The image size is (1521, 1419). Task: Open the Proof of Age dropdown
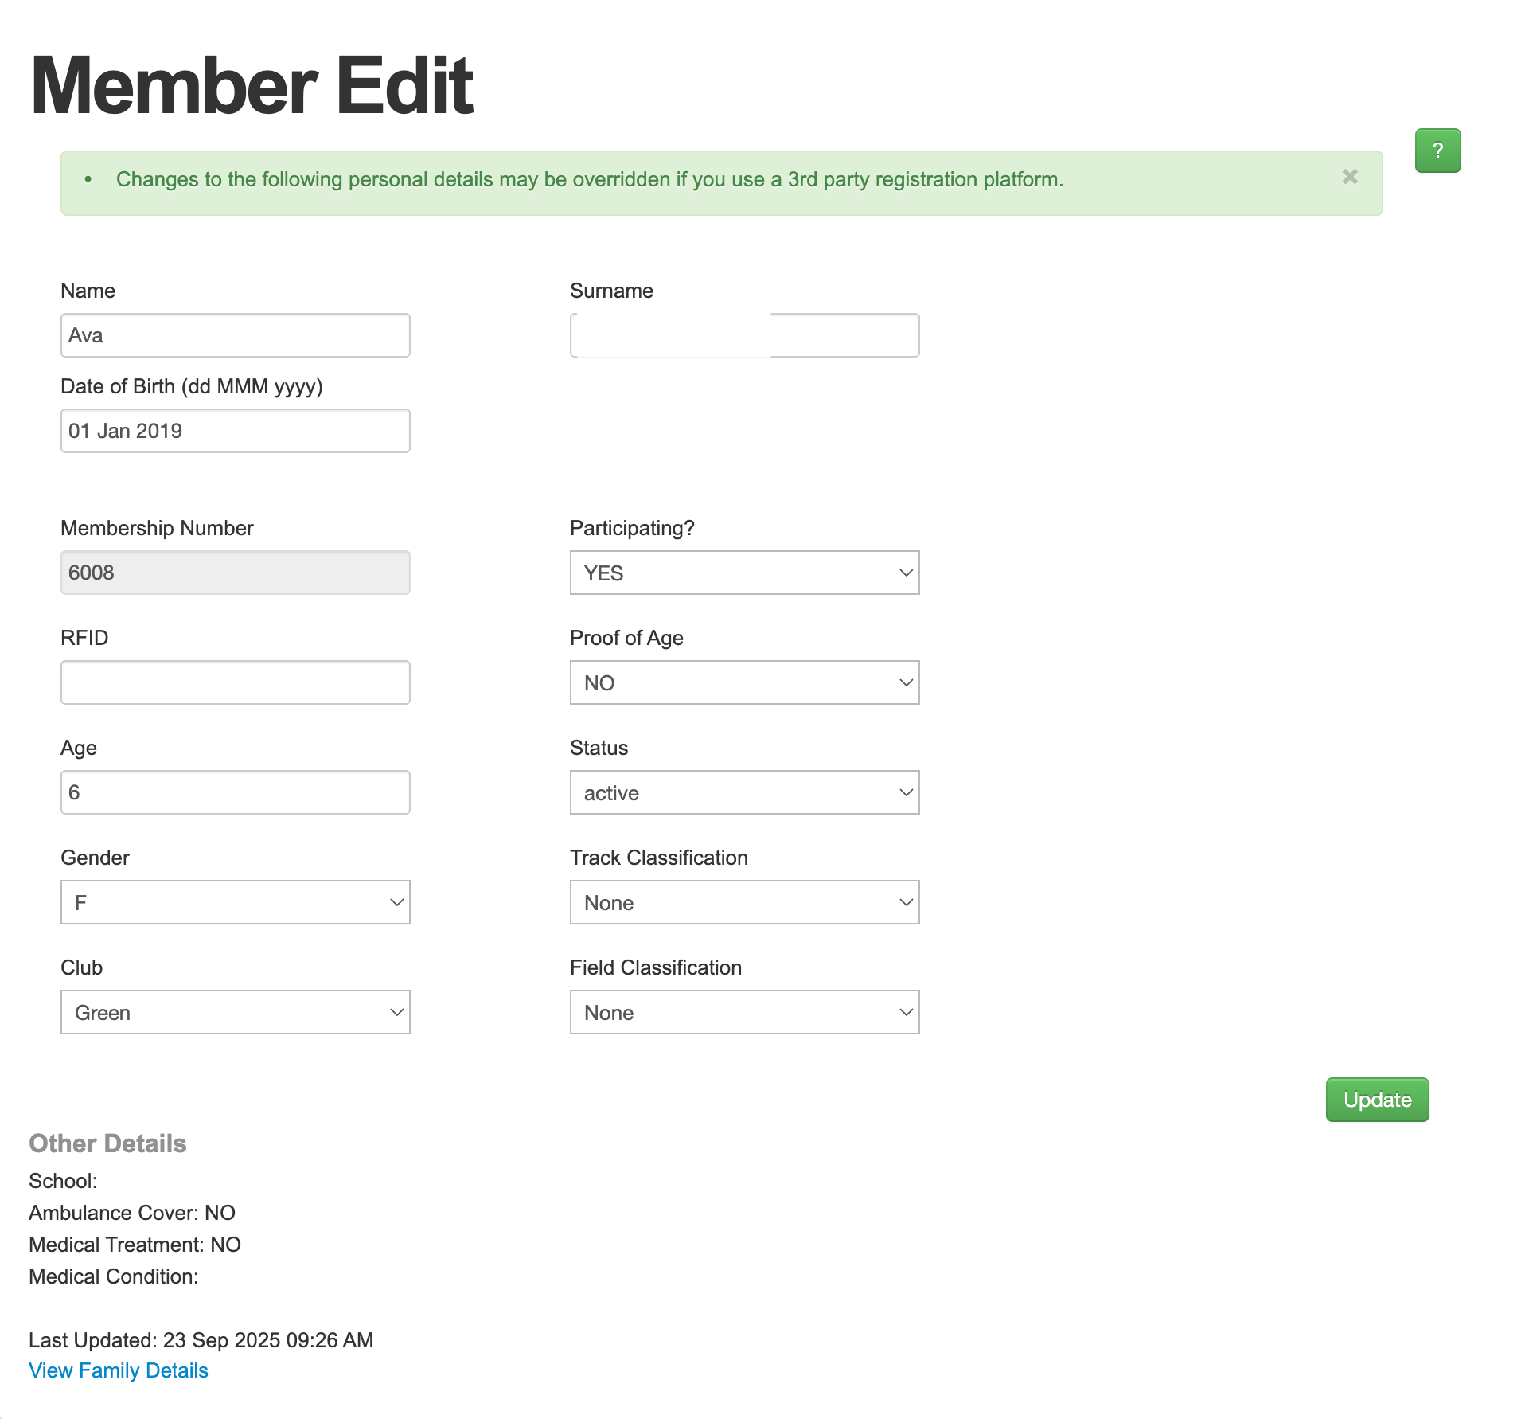[745, 682]
